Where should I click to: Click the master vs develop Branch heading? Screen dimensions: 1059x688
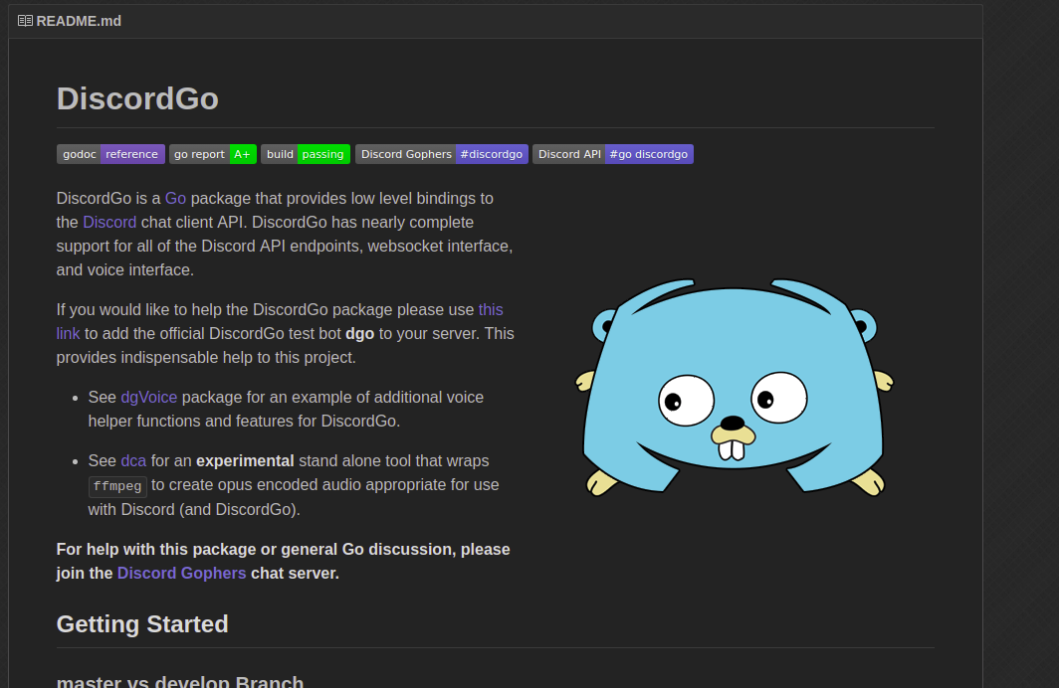(179, 682)
